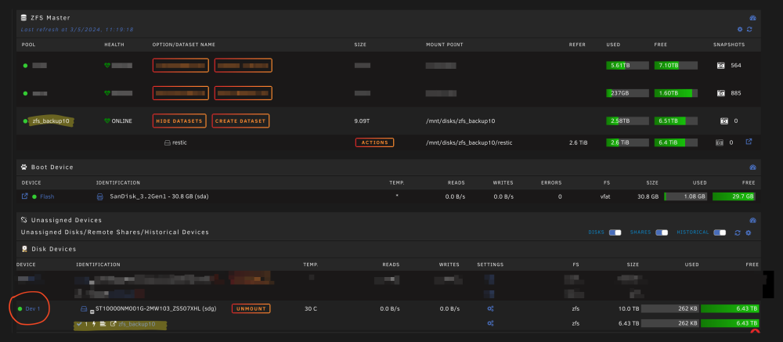Click the 30 C temperature value
The width and height of the screenshot is (783, 342).
click(311, 308)
